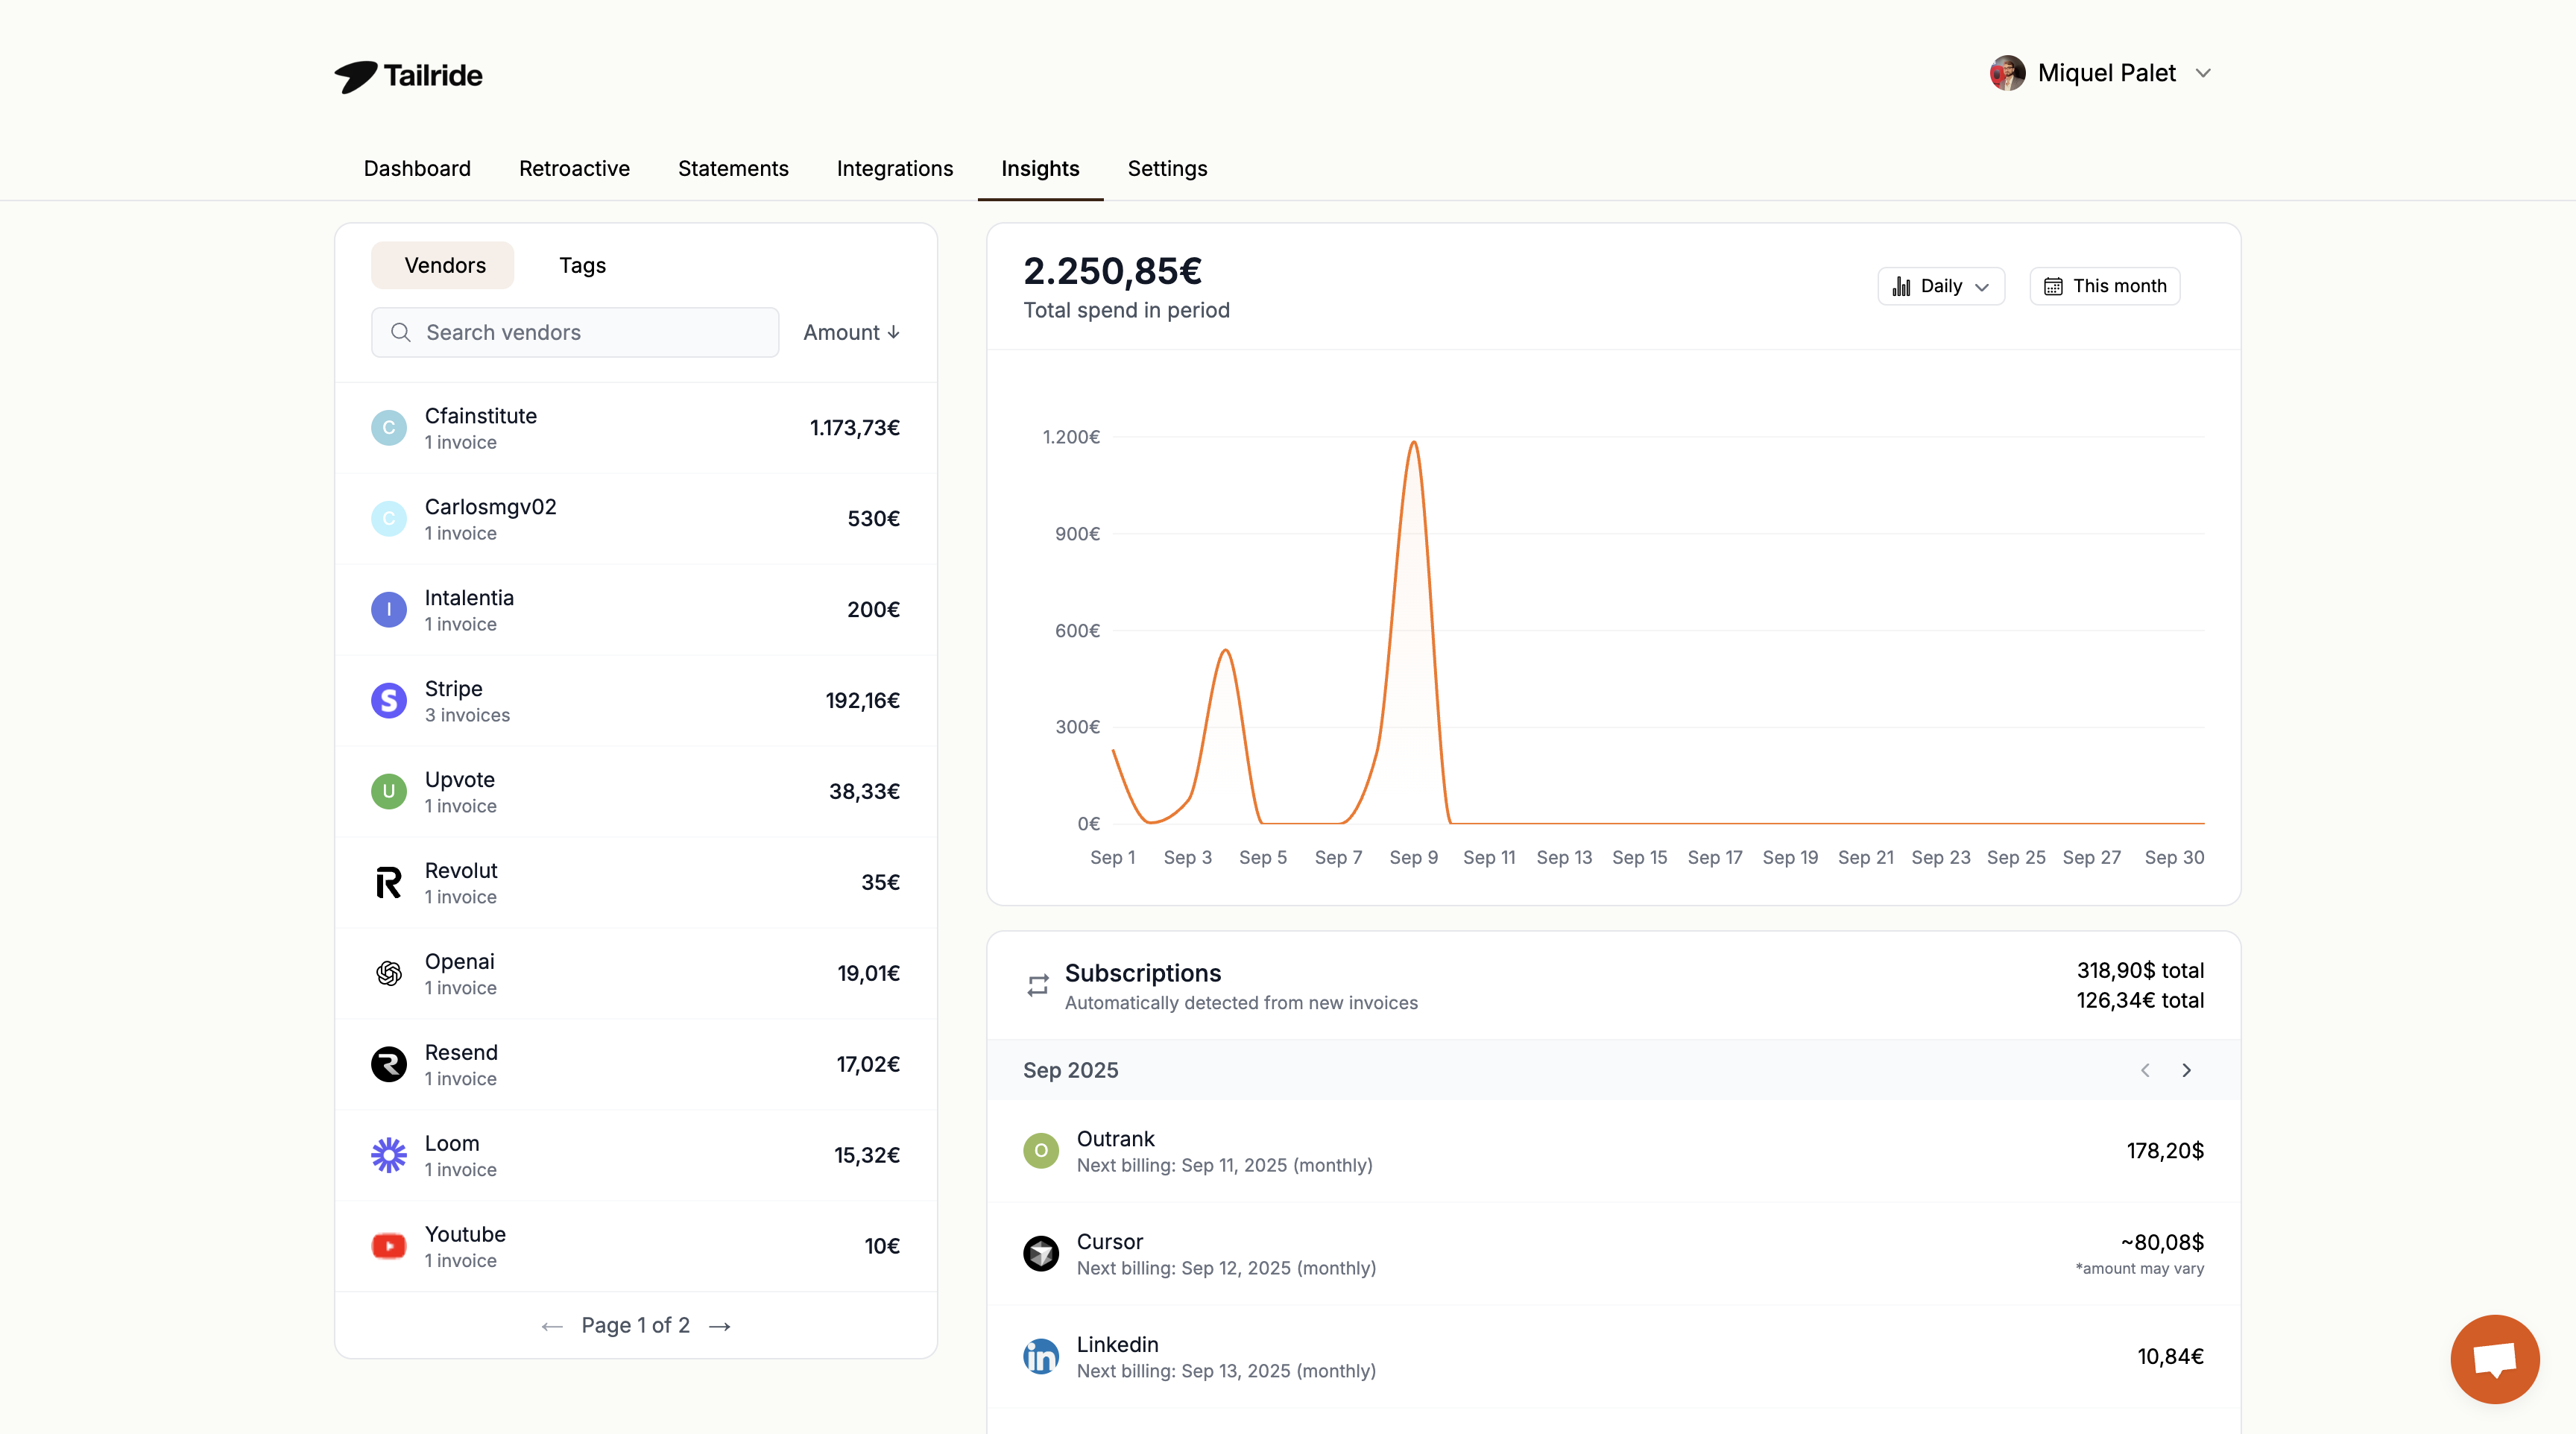This screenshot has width=2576, height=1434.
Task: Advance to the next subscriptions month
Action: [x=2186, y=1070]
